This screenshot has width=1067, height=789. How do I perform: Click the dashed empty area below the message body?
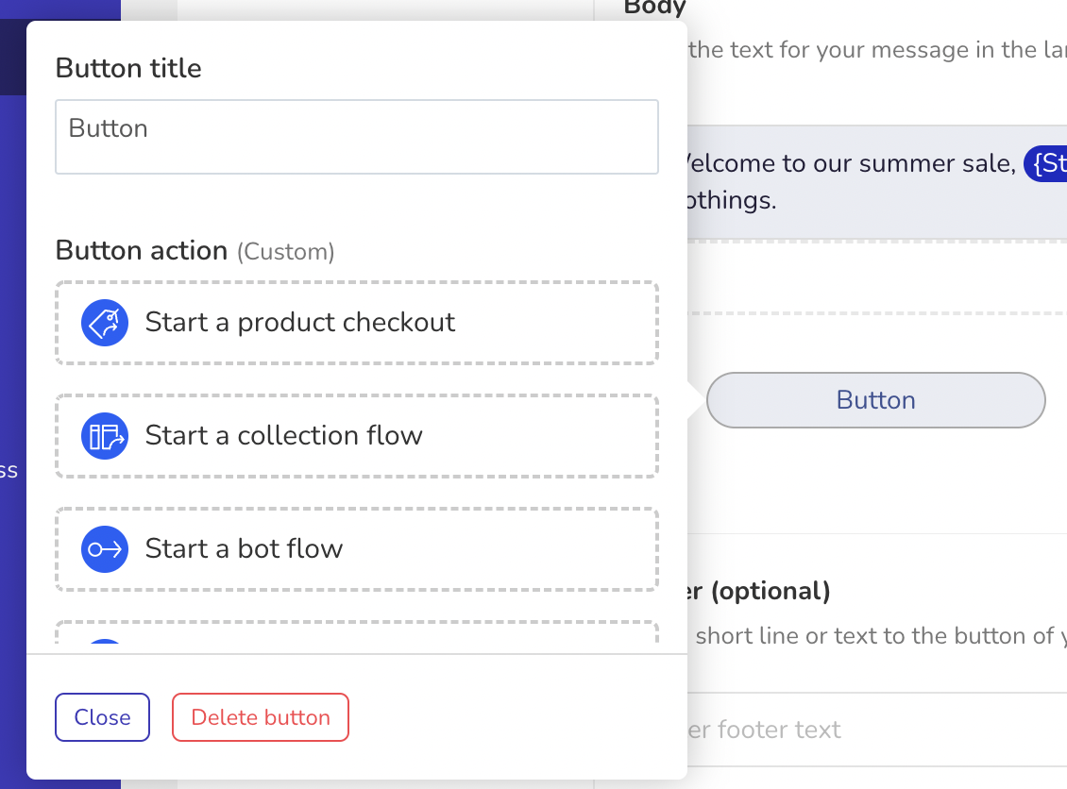tap(877, 277)
